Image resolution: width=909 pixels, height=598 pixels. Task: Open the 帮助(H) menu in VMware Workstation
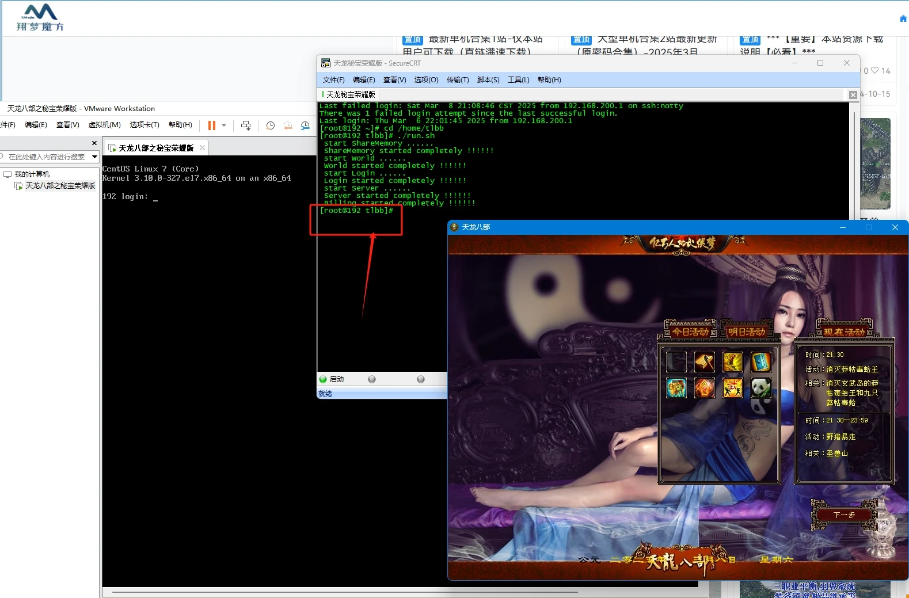point(180,125)
